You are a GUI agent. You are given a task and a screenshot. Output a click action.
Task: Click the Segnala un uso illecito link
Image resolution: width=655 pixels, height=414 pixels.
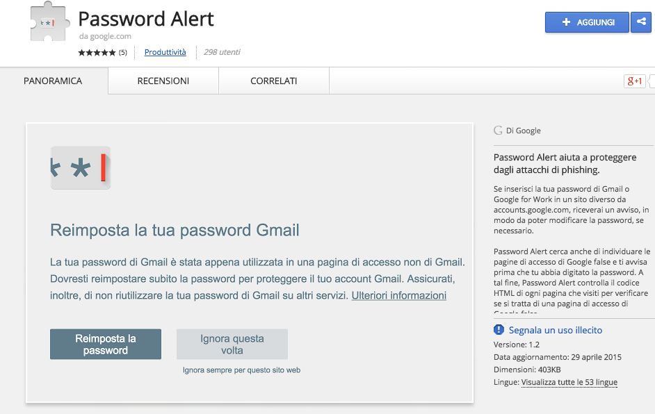[x=555, y=330]
